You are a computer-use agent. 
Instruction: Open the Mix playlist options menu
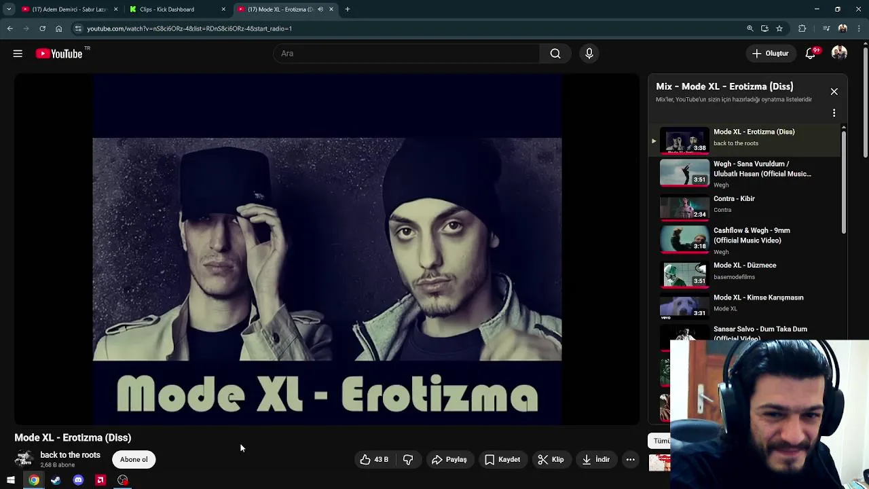pyautogui.click(x=834, y=113)
